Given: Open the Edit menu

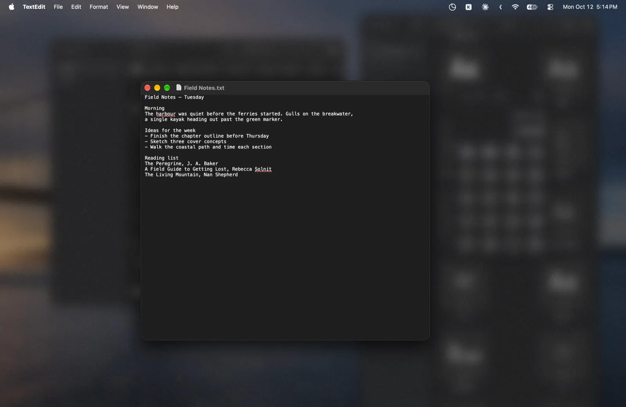Looking at the screenshot, I should click(76, 7).
